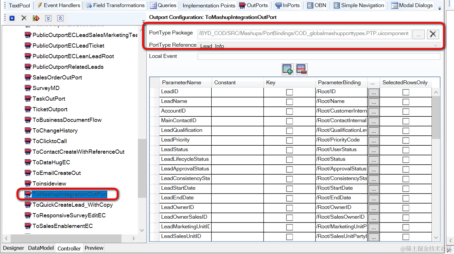Image resolution: width=454 pixels, height=254 pixels.
Task: Open binding browser for the LeadEndDate row
Action: click(x=373, y=199)
